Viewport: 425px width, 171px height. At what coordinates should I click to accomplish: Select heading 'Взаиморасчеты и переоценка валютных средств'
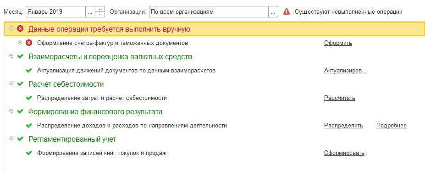[x=110, y=57]
